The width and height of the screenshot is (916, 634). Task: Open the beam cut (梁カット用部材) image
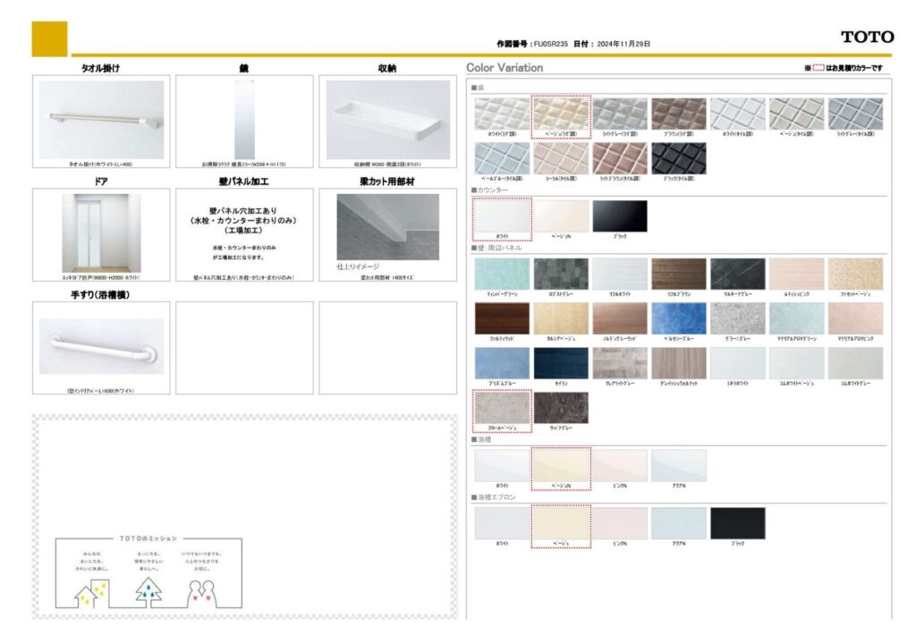(x=387, y=226)
